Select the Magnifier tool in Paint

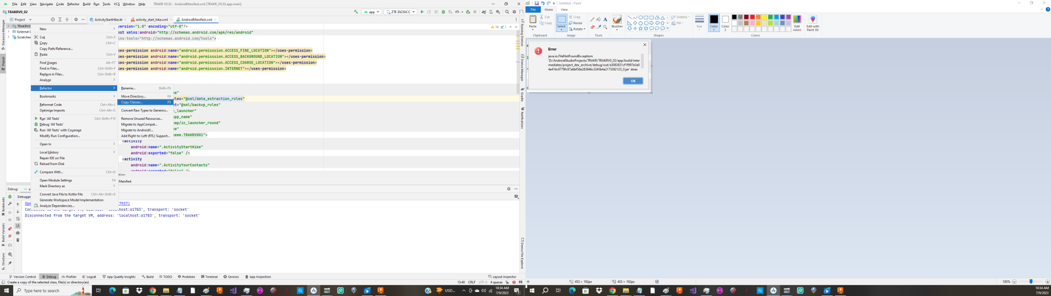(x=605, y=27)
